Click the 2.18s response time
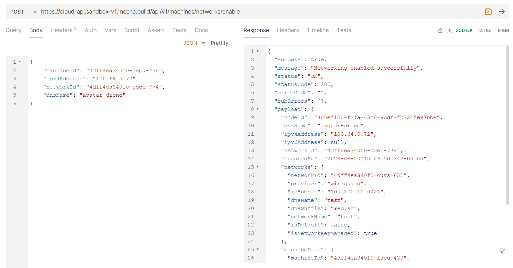Screen dimensions: 513x268 pos(485,31)
